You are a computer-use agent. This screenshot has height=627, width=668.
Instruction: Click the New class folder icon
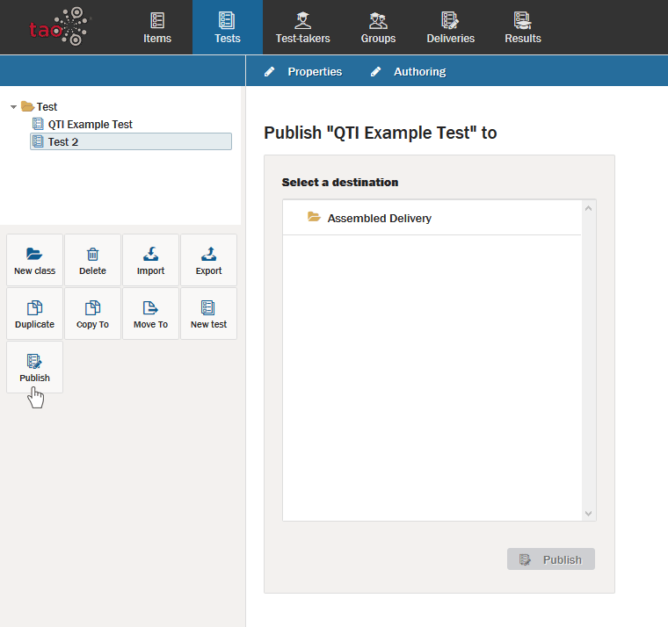tap(34, 255)
